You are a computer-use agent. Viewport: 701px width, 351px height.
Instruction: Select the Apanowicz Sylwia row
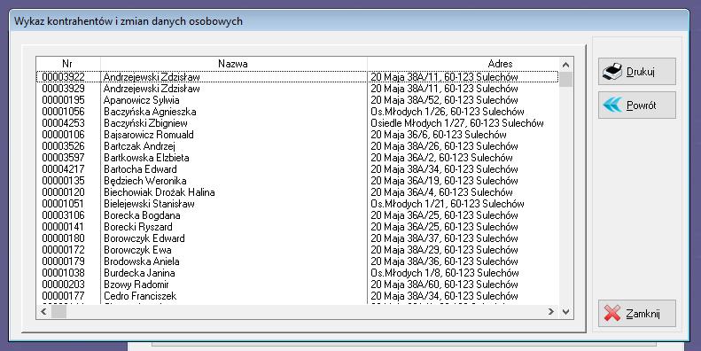coord(298,100)
